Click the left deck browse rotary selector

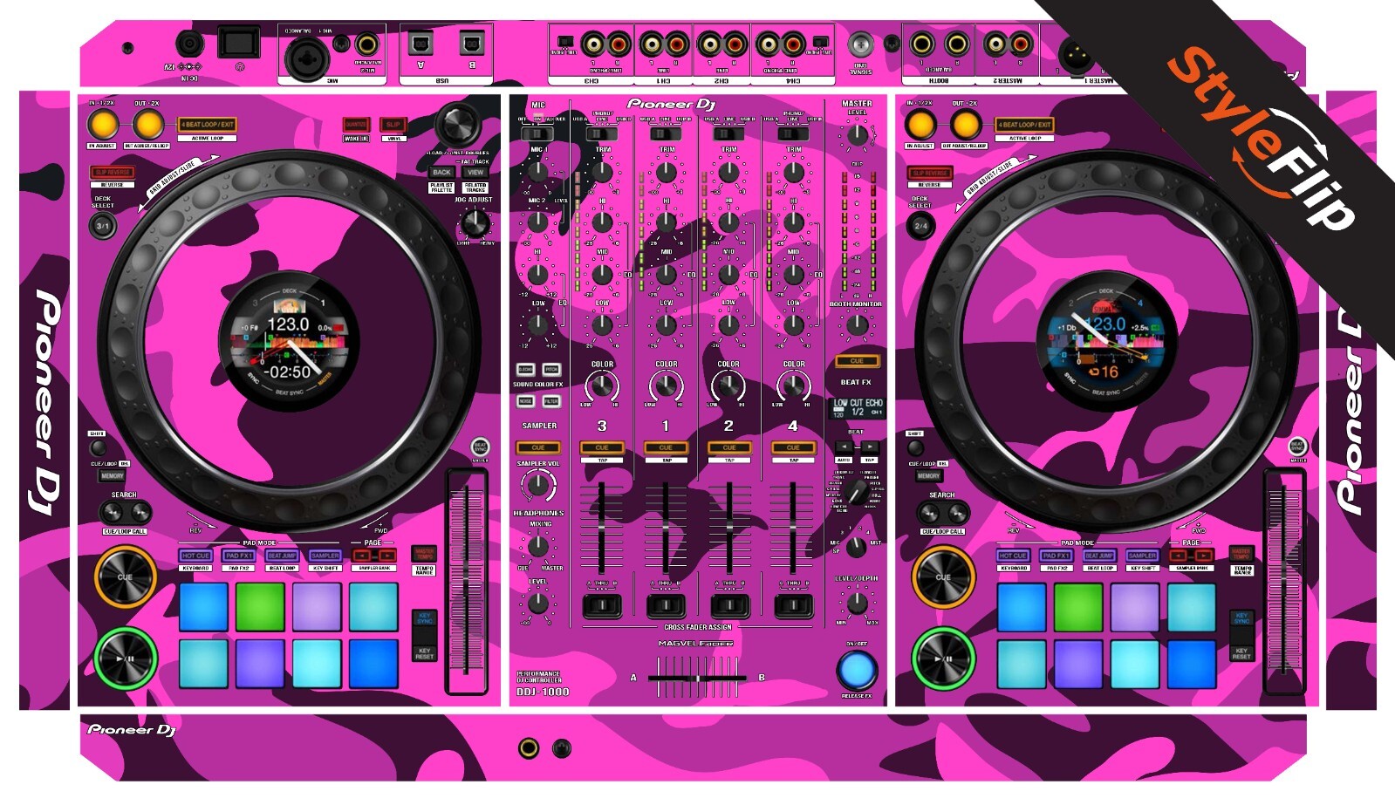[x=458, y=126]
